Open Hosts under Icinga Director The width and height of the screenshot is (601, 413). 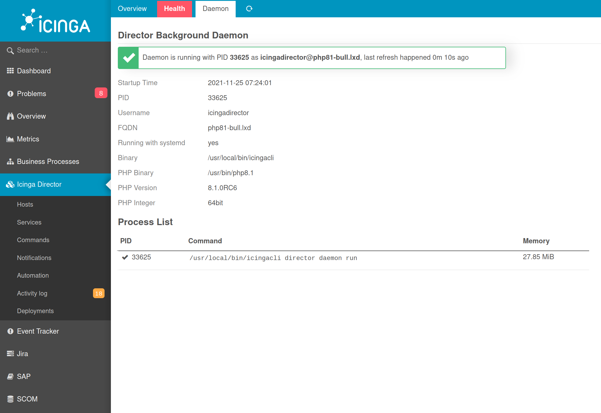pos(25,204)
